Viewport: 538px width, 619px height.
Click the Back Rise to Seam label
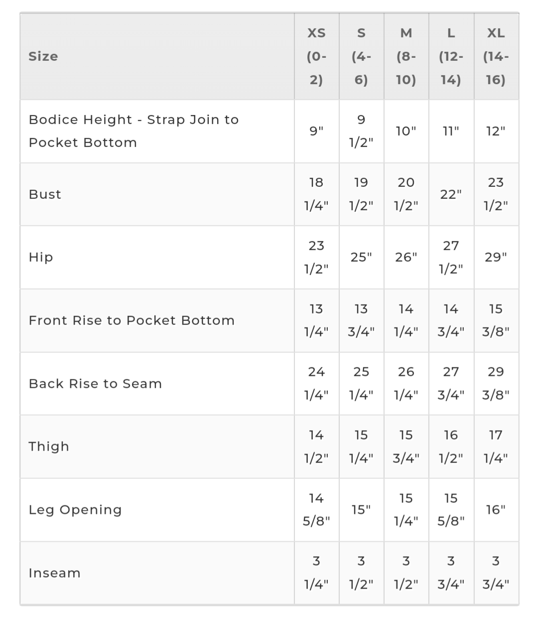coord(95,384)
